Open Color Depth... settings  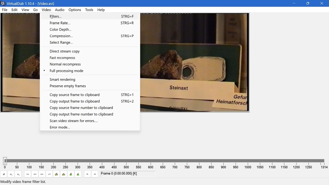[90, 30]
